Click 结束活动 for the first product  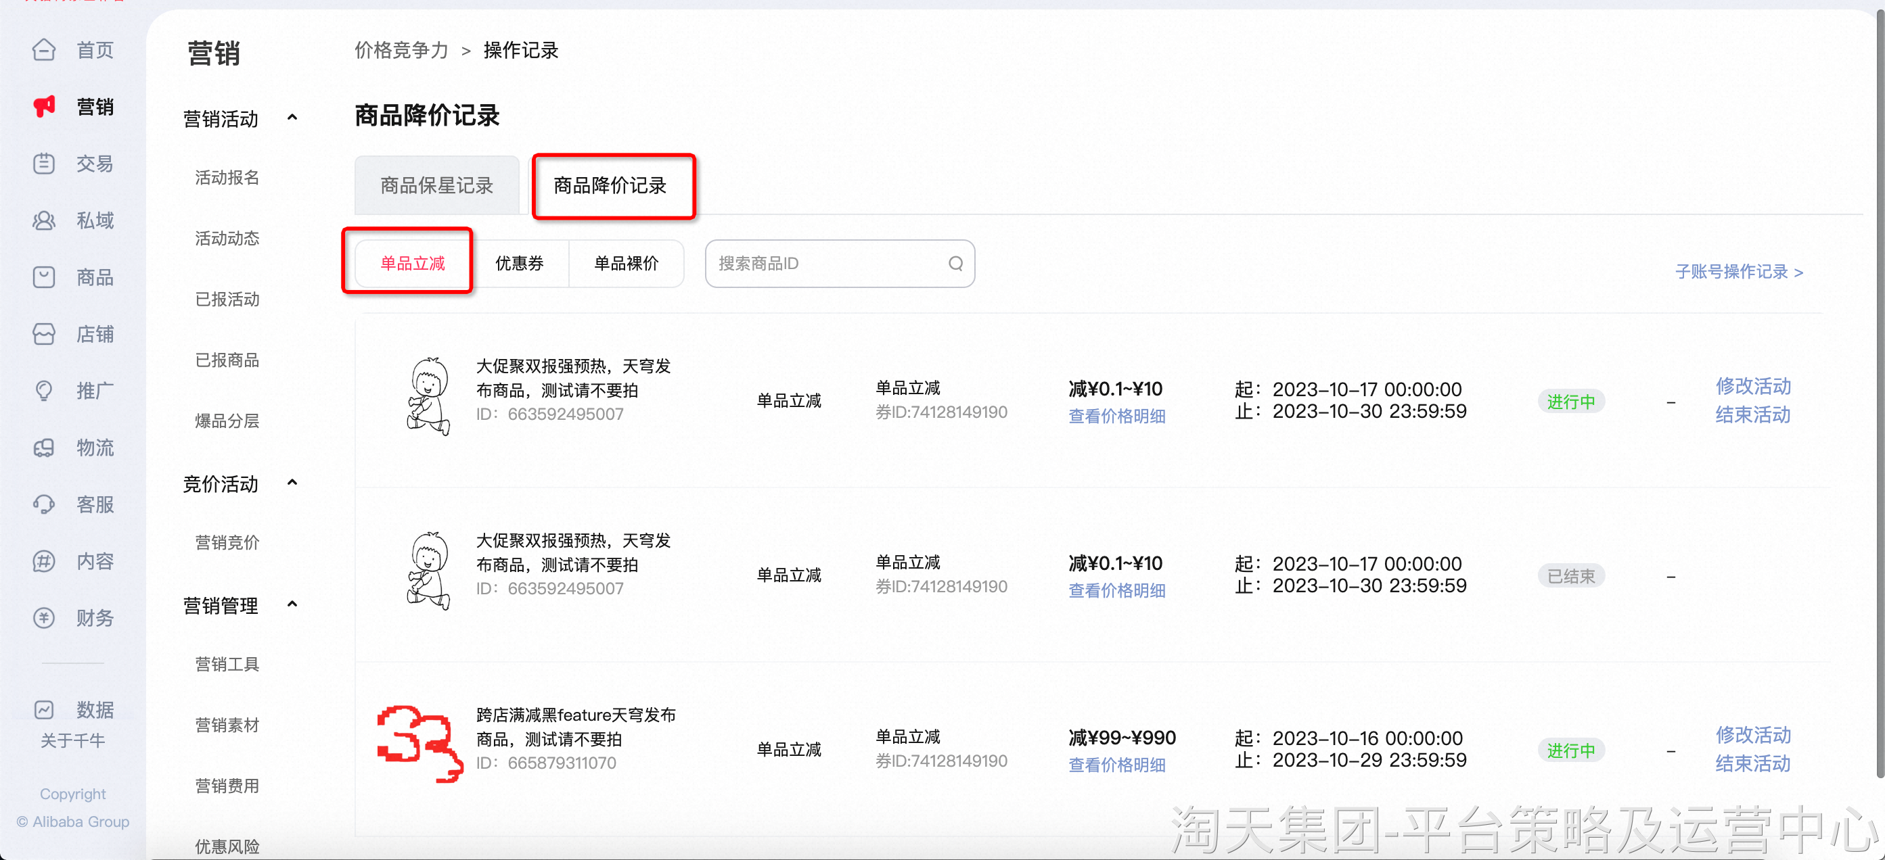(x=1753, y=414)
